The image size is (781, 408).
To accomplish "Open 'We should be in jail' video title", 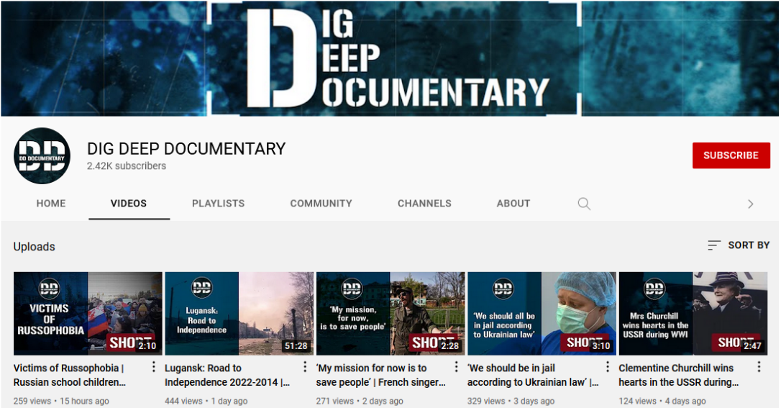I will pos(533,375).
